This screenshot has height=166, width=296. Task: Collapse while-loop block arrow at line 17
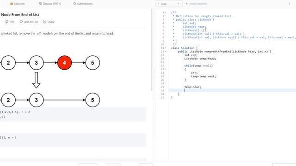pyautogui.click(x=166, y=69)
